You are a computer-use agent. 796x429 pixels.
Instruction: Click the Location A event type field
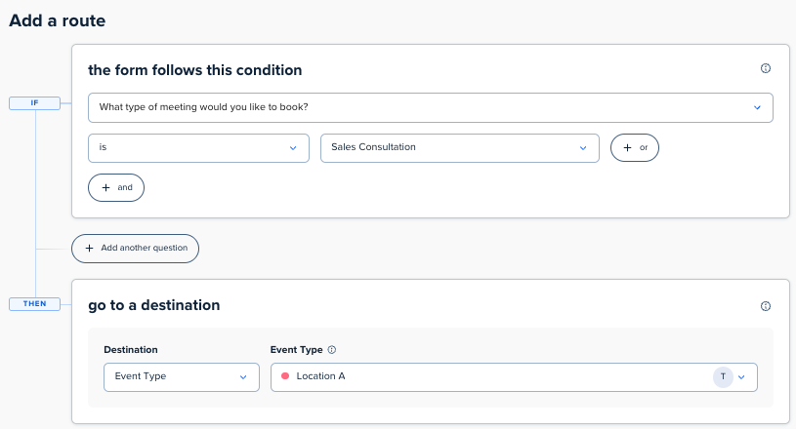pos(514,376)
